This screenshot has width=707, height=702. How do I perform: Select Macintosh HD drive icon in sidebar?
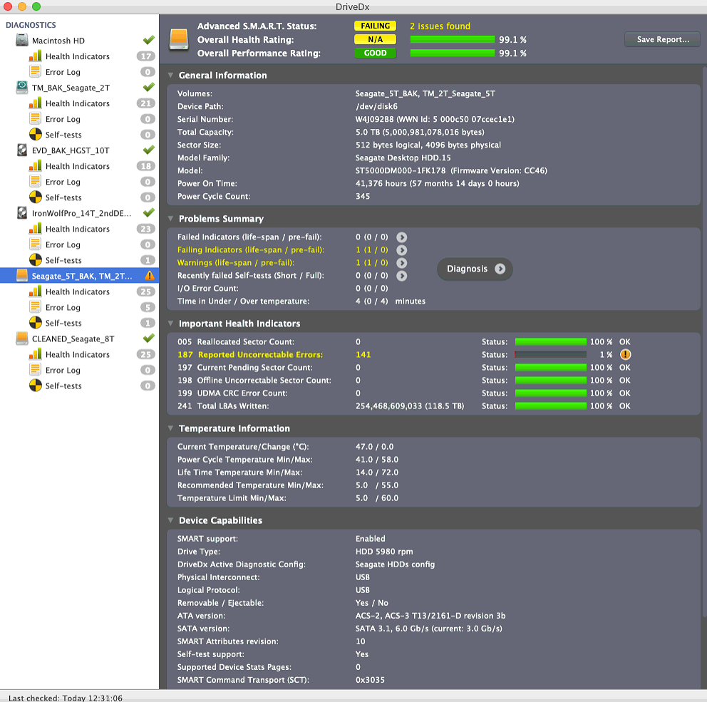click(22, 40)
